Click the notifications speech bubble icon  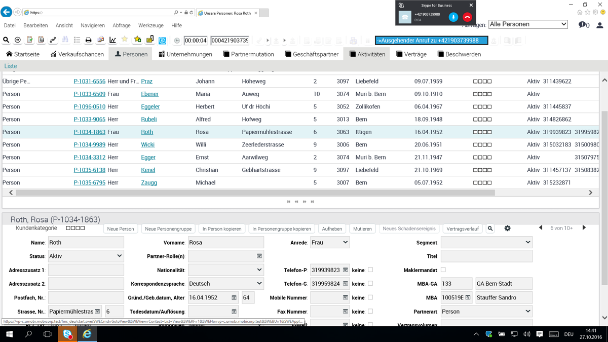point(583,24)
